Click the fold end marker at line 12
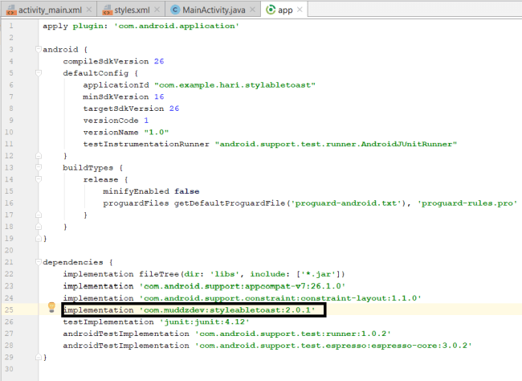522x381 pixels. click(39, 156)
